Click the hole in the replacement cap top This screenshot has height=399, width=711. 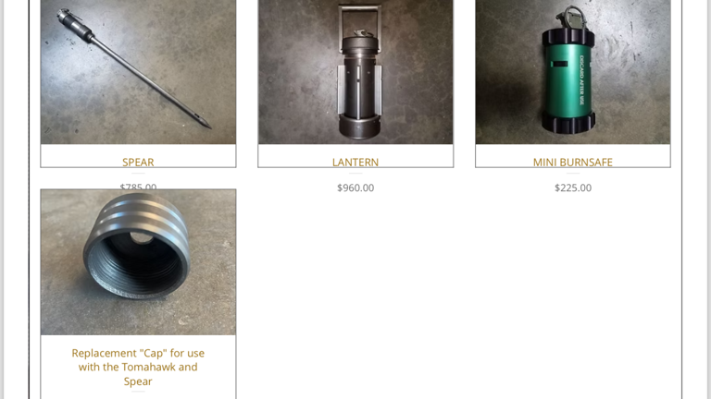tap(141, 237)
